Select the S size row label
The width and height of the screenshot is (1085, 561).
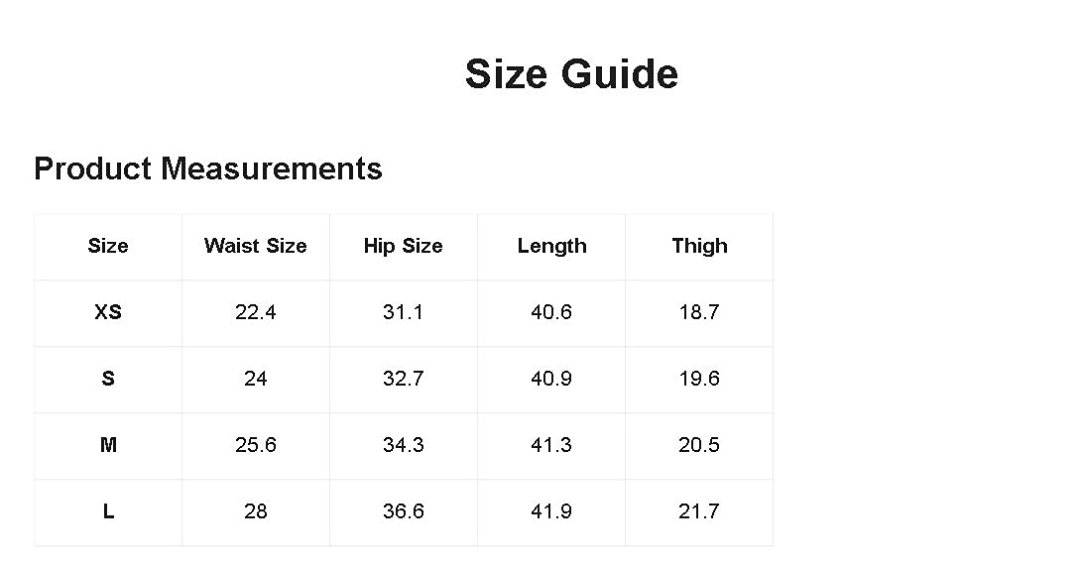pyautogui.click(x=108, y=379)
